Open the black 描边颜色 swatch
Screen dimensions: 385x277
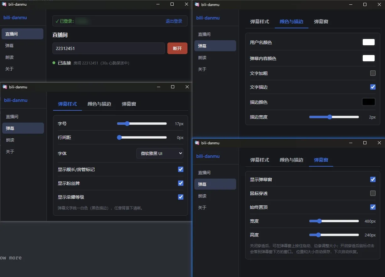[369, 102]
